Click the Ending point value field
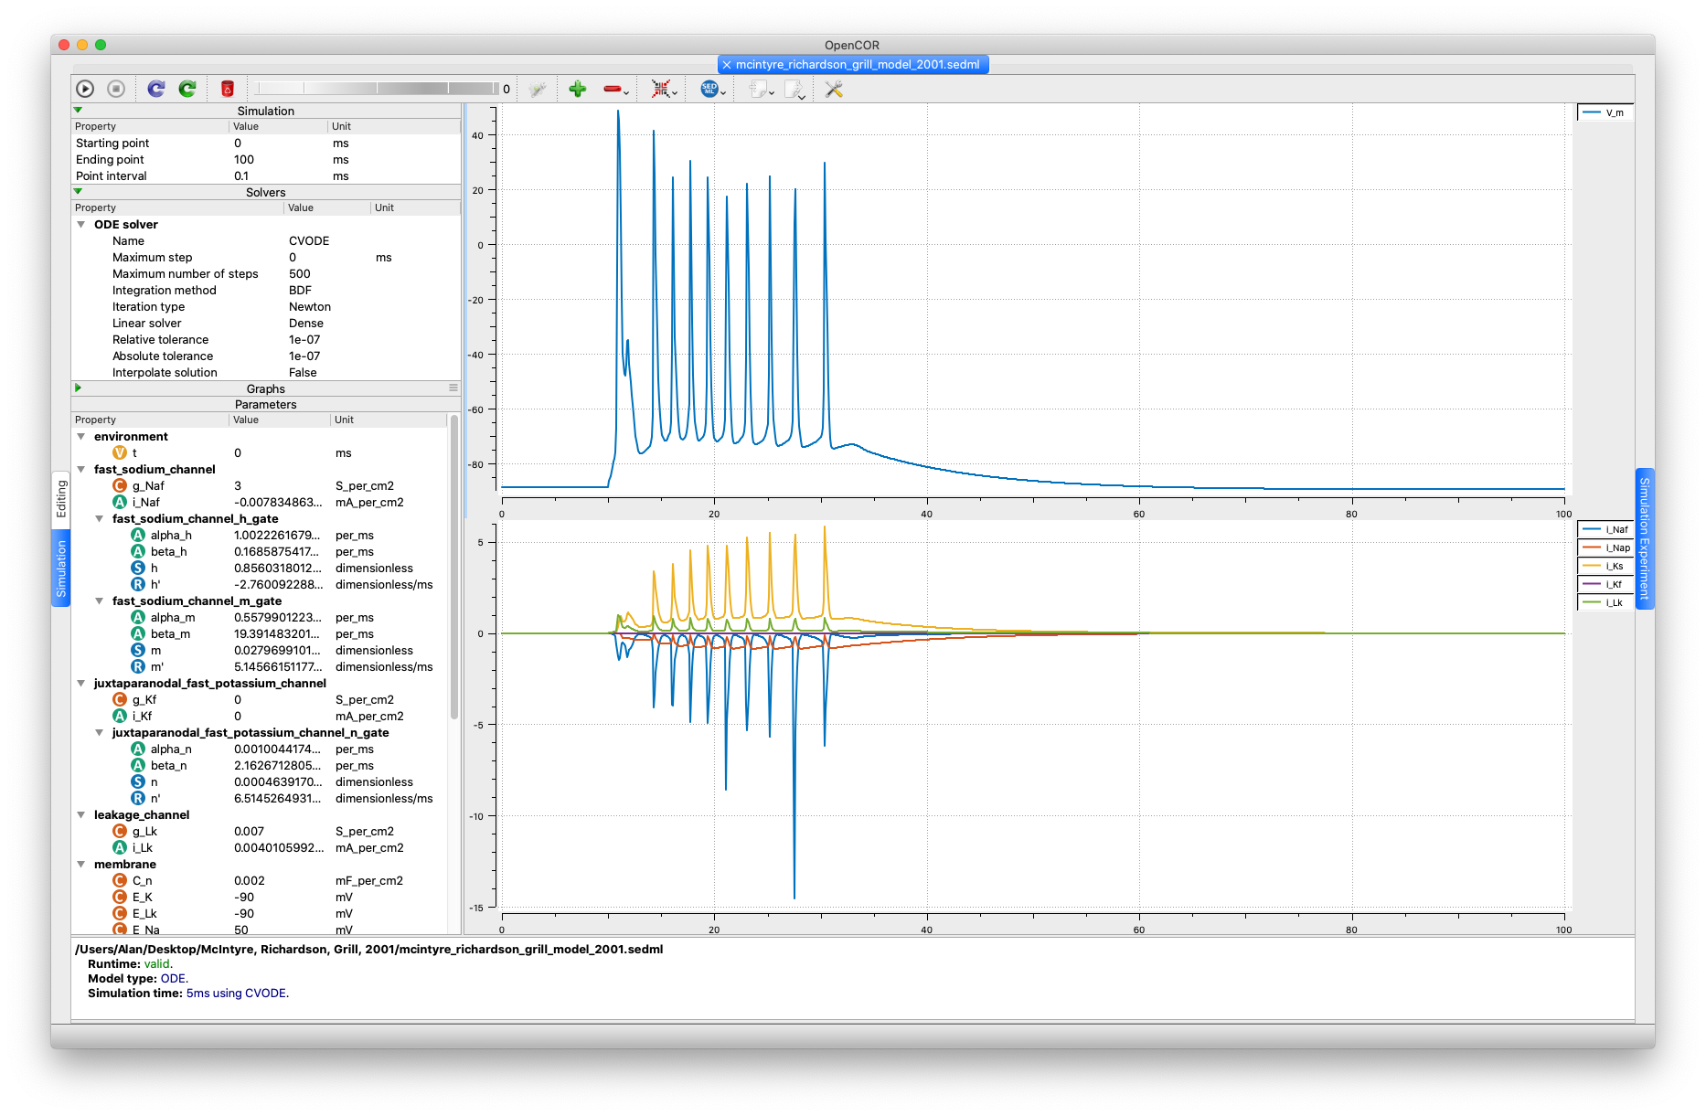Image resolution: width=1706 pixels, height=1116 pixels. click(274, 160)
